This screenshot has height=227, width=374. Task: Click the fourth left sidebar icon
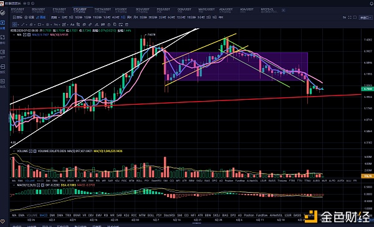[x=2, y=52]
